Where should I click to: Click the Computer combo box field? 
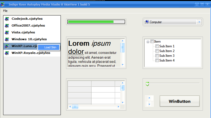coord(173,22)
